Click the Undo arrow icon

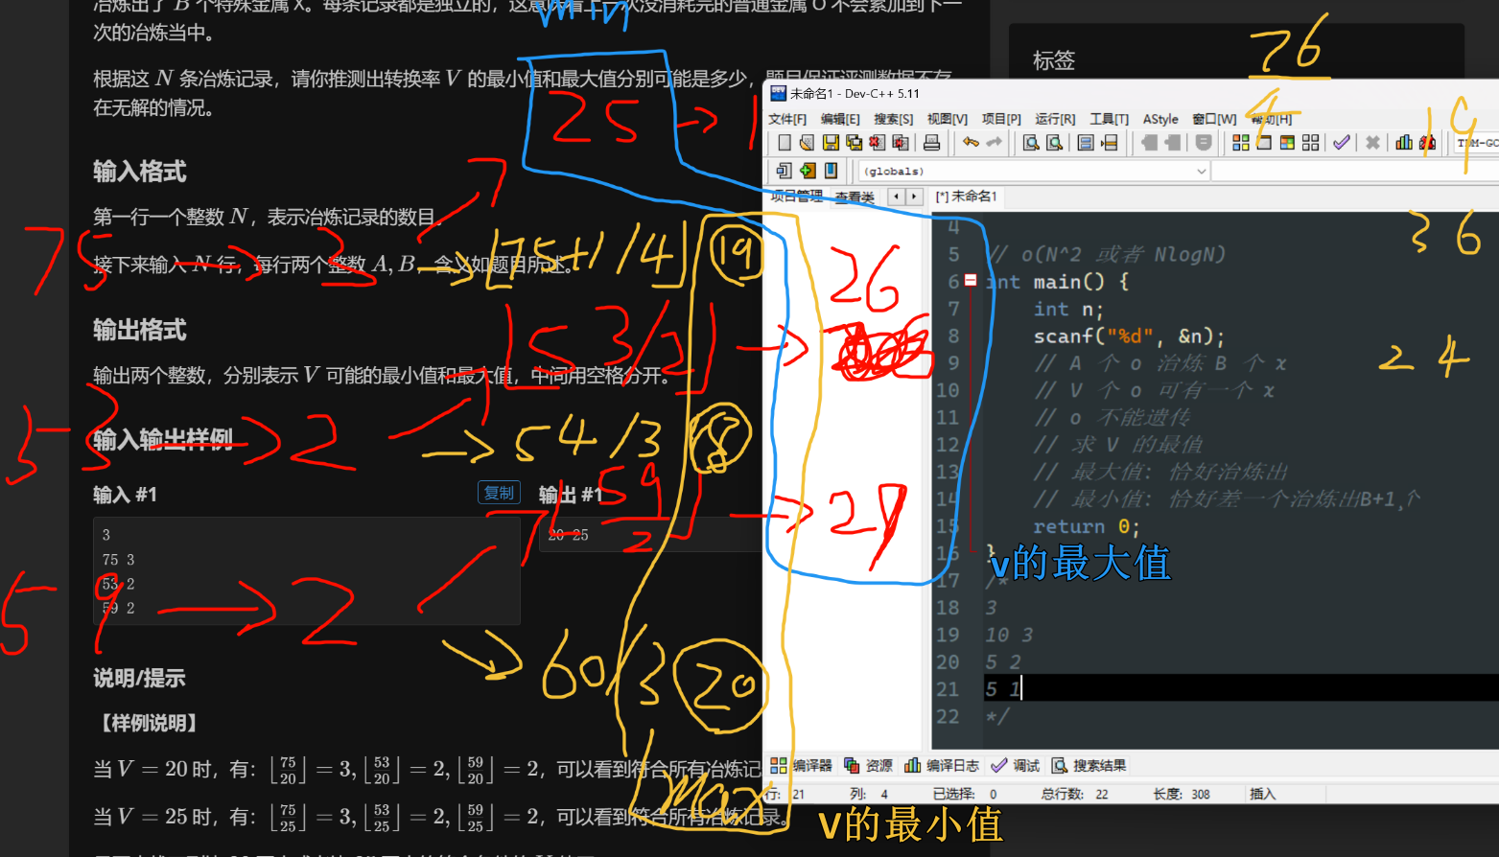pyautogui.click(x=971, y=143)
